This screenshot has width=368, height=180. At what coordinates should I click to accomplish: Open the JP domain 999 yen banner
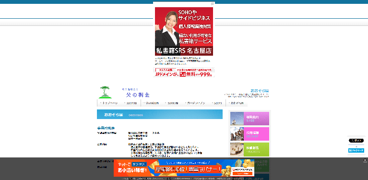point(184,72)
